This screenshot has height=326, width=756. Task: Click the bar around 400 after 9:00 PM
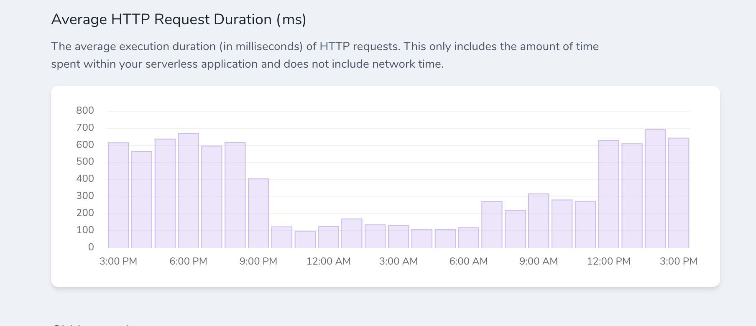(258, 213)
